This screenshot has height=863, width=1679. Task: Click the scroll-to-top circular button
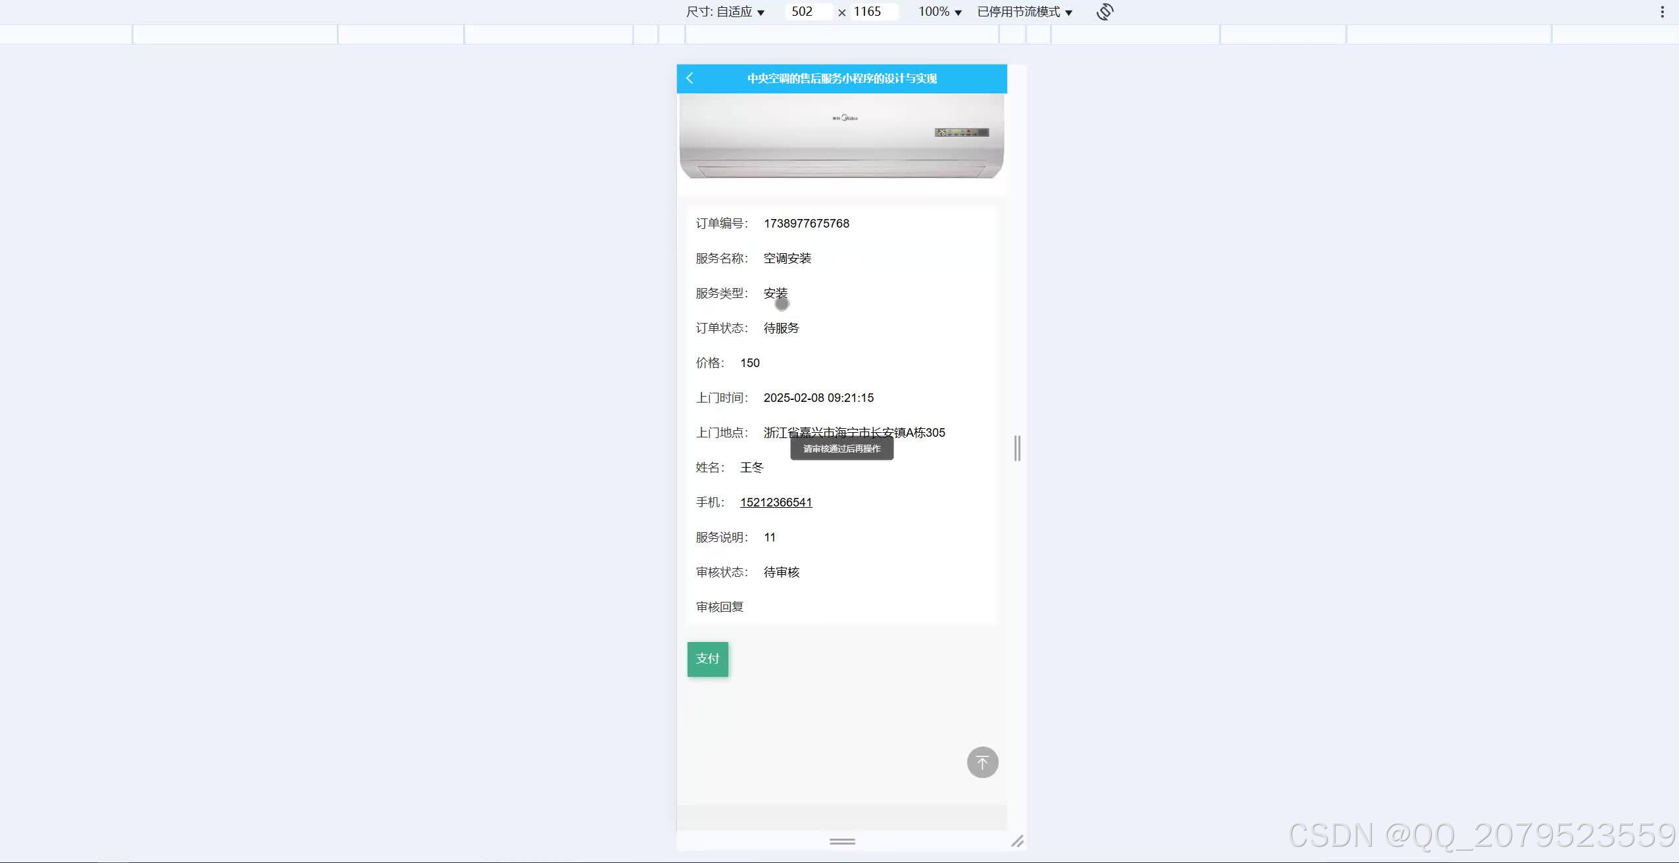[982, 762]
